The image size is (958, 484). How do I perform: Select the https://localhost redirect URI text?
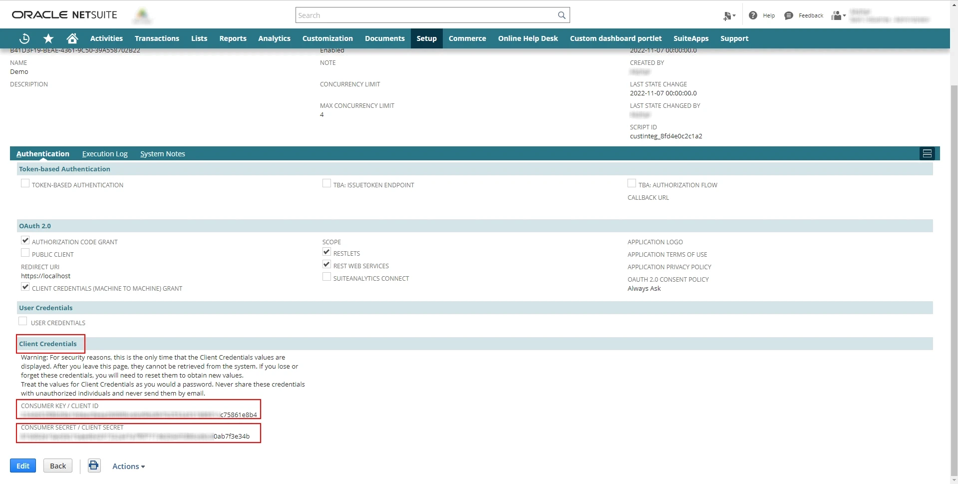tap(45, 276)
